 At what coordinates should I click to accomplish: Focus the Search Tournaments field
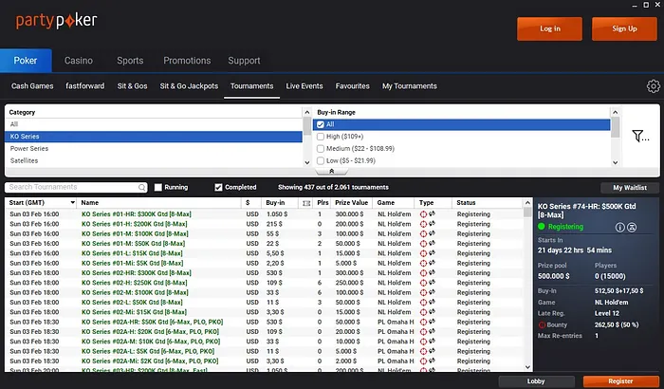(76, 187)
